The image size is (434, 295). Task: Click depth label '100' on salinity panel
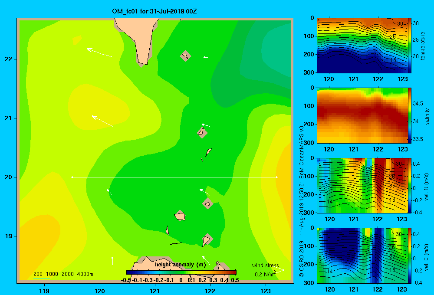click(x=309, y=106)
